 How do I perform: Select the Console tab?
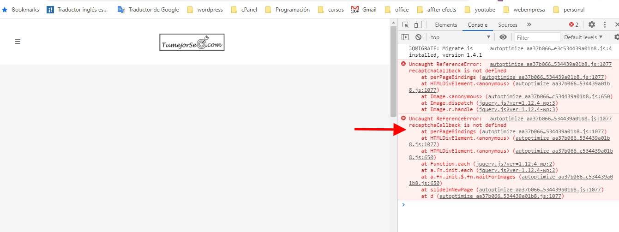pos(477,25)
